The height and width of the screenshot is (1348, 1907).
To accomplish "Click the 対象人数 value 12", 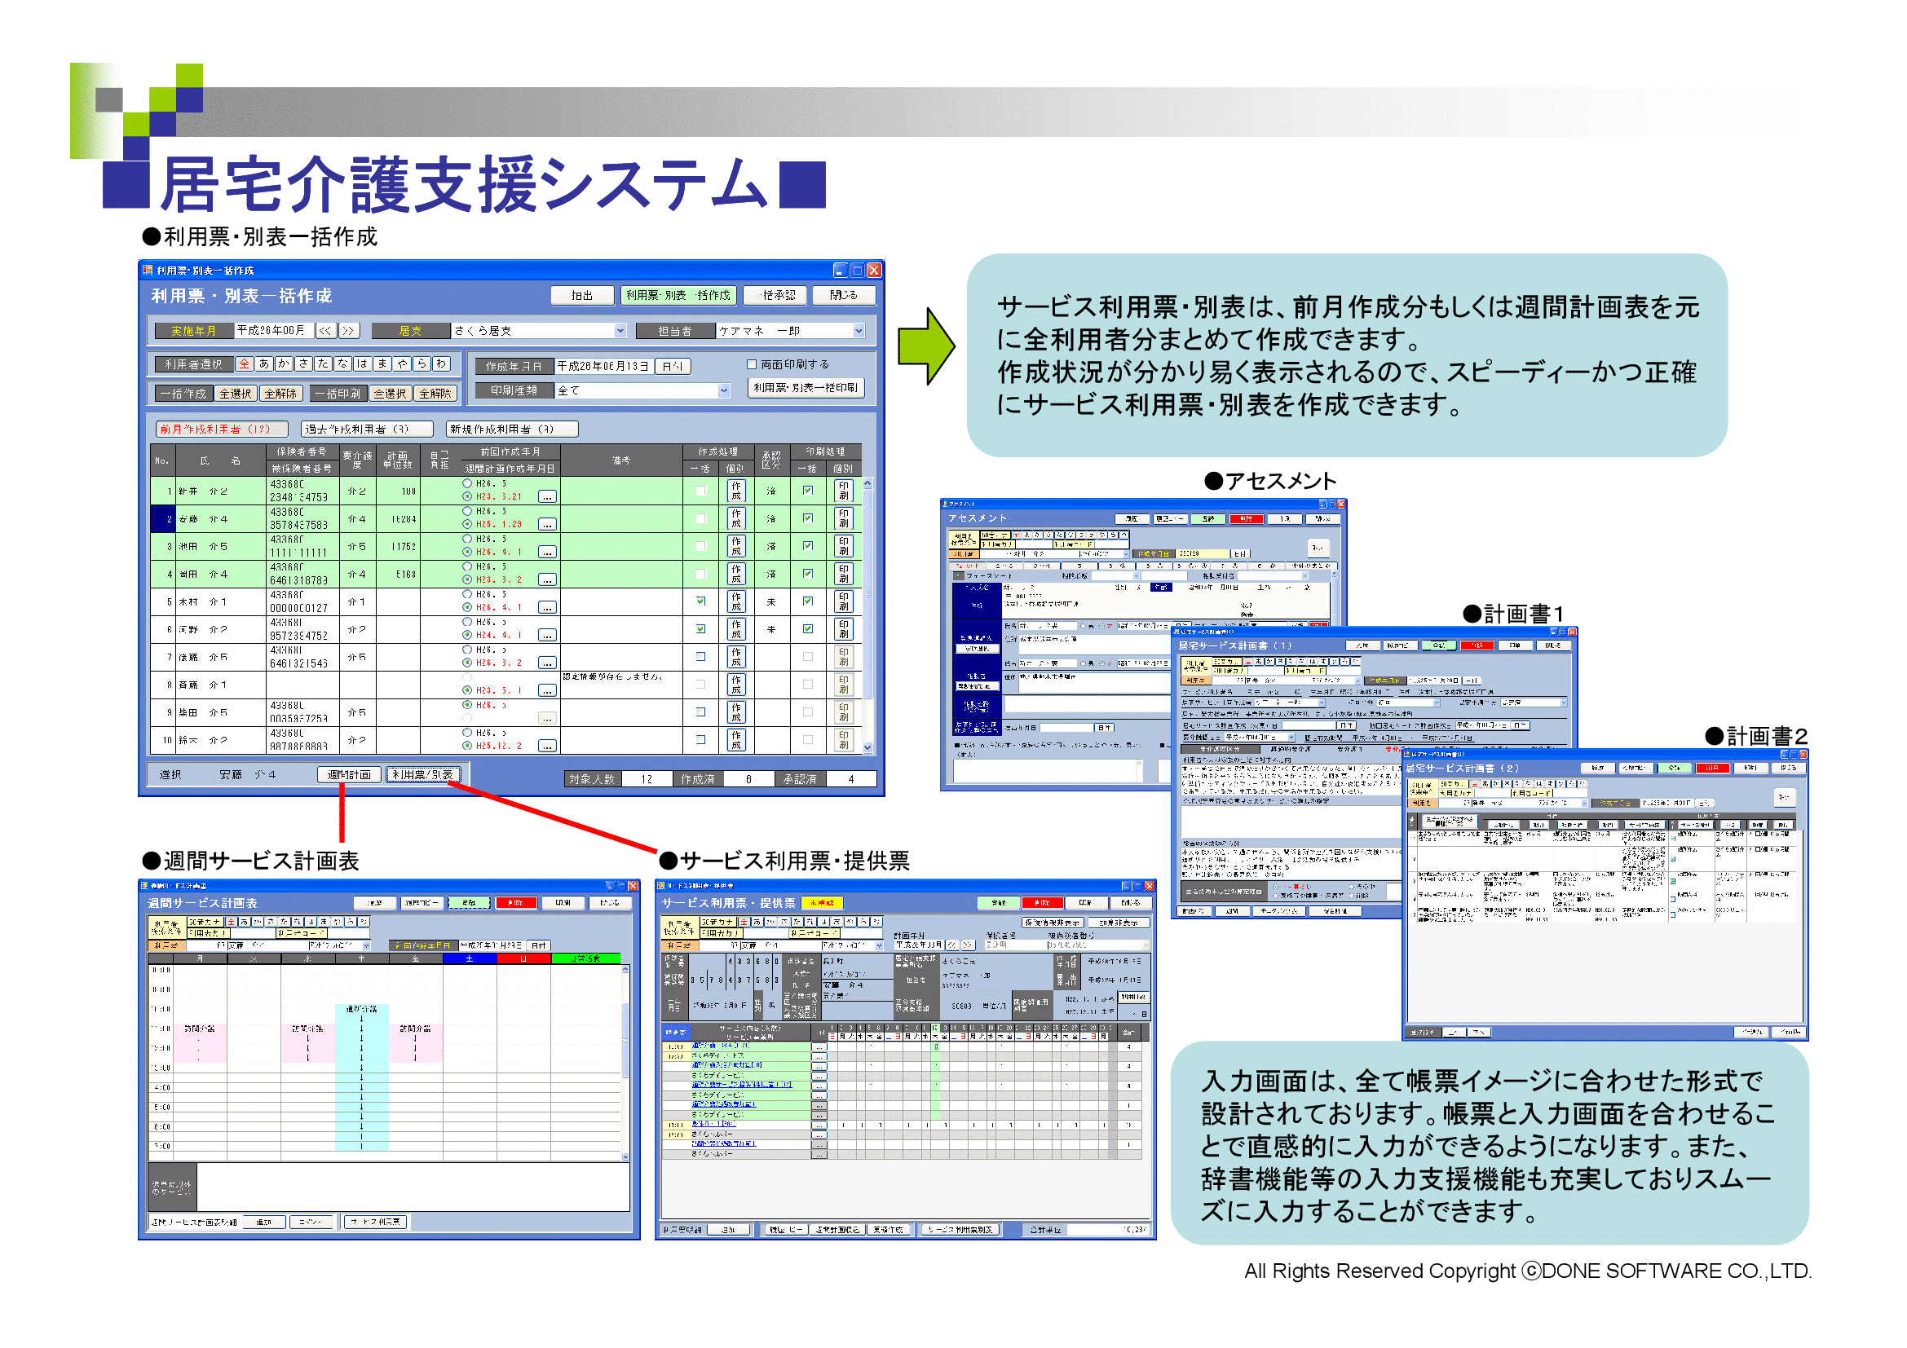I will [x=647, y=778].
